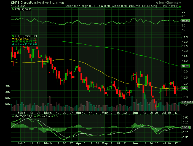Click the NYSE exchange label
The width and height of the screenshot is (193, 146).
[60, 3]
